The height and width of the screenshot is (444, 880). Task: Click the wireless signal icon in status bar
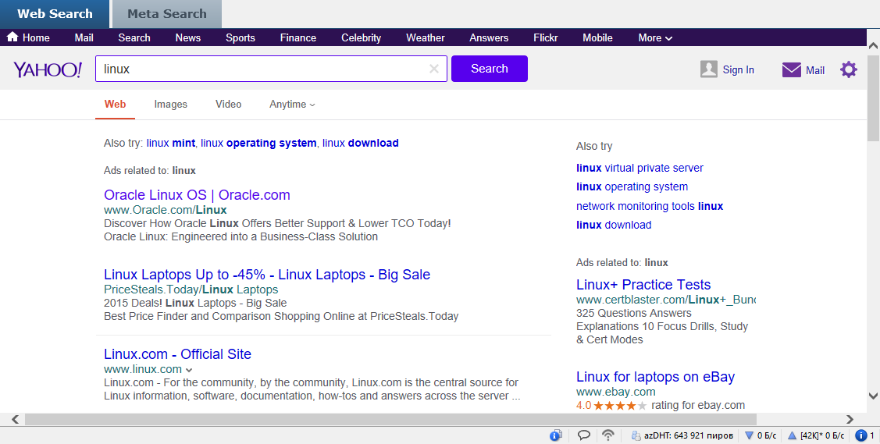click(x=608, y=435)
